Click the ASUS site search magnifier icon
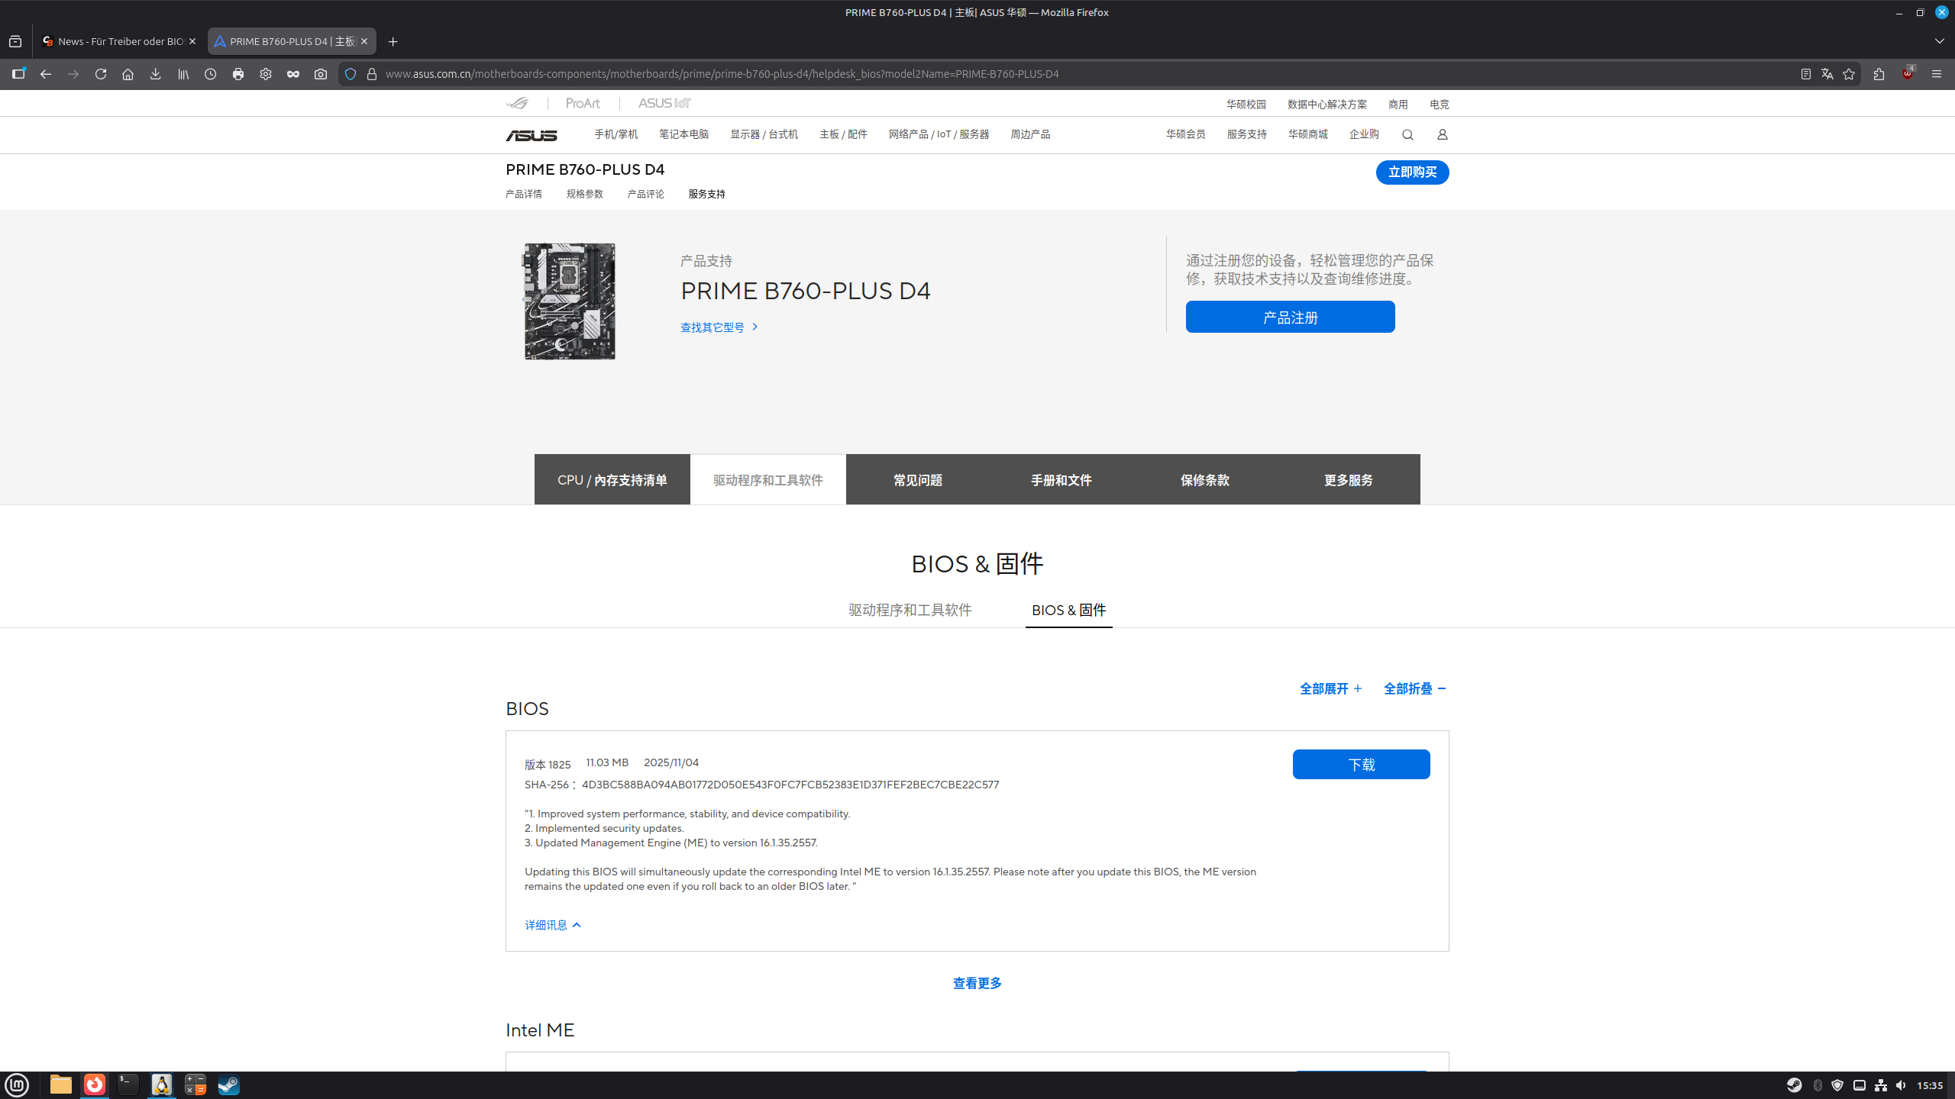The image size is (1955, 1099). point(1407,135)
